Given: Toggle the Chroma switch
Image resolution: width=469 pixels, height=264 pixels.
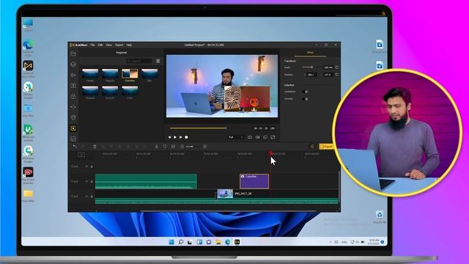Looking at the screenshot, I should [x=305, y=99].
